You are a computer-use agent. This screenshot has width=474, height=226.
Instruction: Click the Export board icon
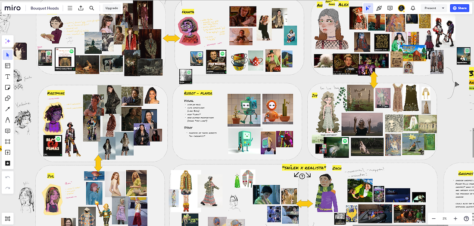click(x=81, y=8)
